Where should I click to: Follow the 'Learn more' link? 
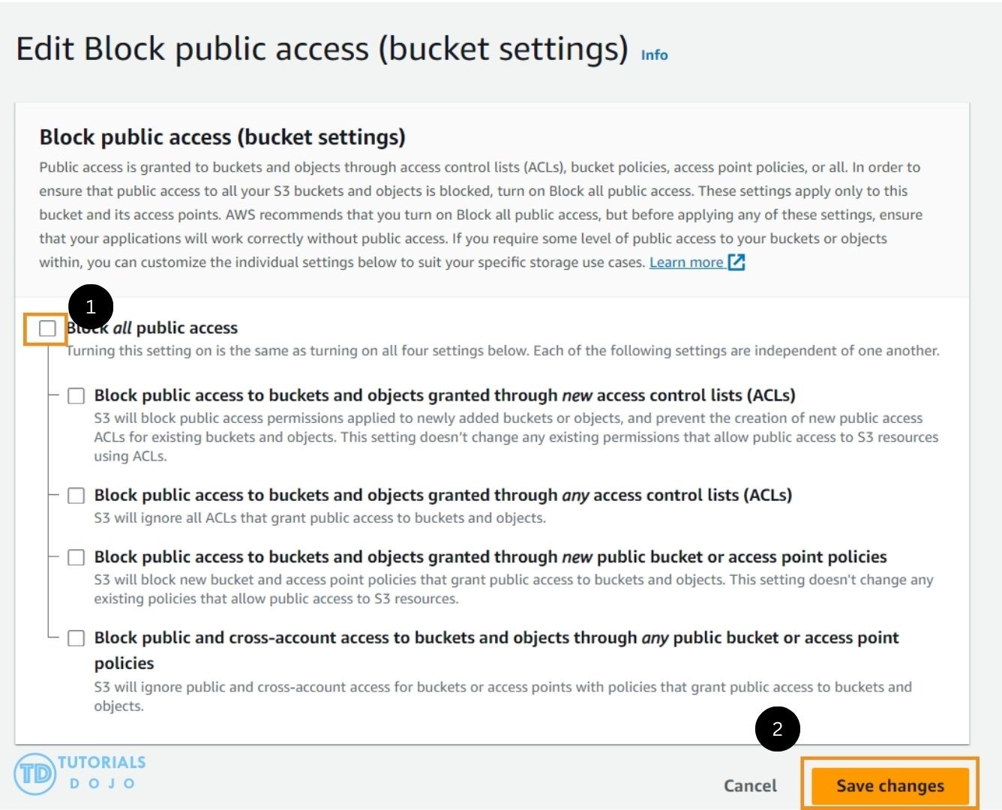click(x=685, y=262)
